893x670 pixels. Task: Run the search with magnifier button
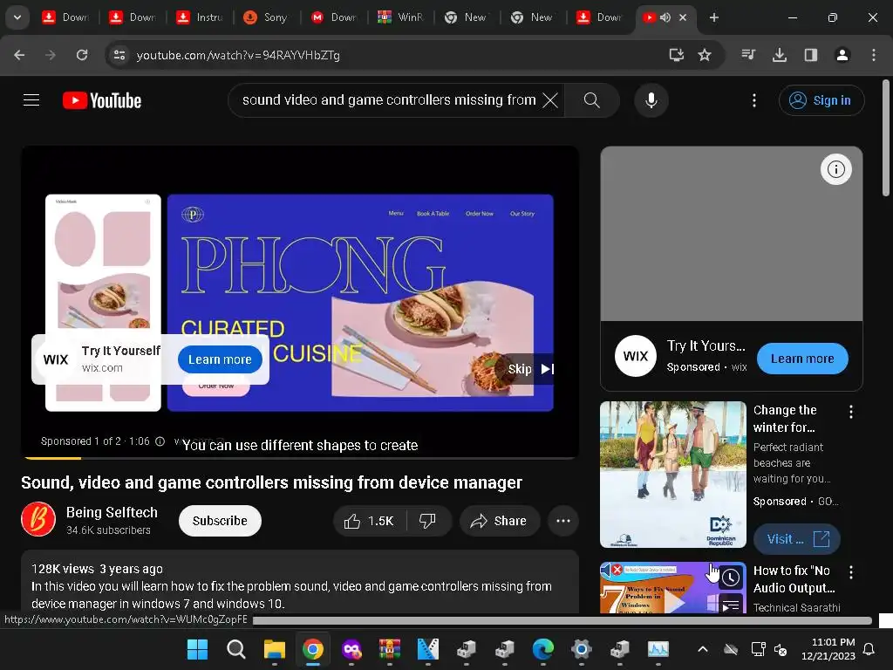[592, 100]
